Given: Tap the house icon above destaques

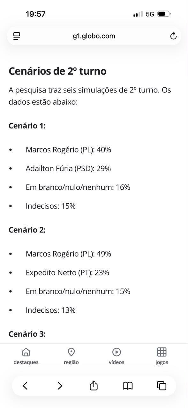Looking at the screenshot, I should click(26, 352).
